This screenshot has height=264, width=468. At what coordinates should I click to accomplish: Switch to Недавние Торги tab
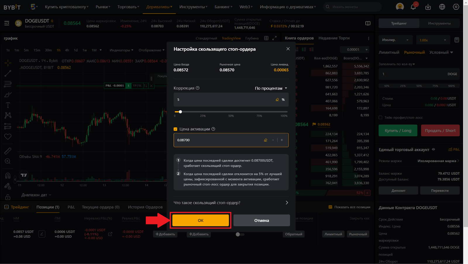click(x=334, y=38)
